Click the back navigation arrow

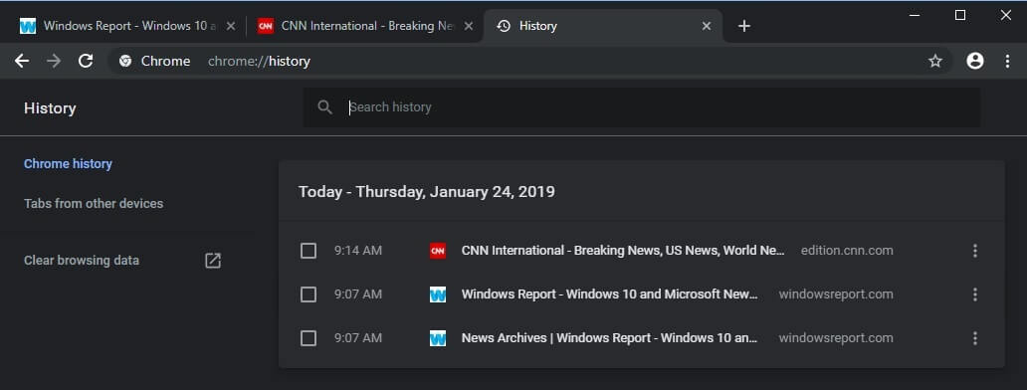[22, 62]
